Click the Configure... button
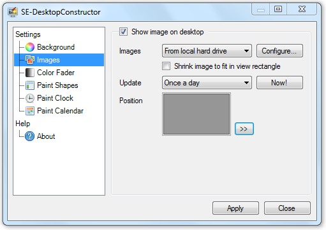Image resolution: width=326 pixels, height=230 pixels. (279, 51)
